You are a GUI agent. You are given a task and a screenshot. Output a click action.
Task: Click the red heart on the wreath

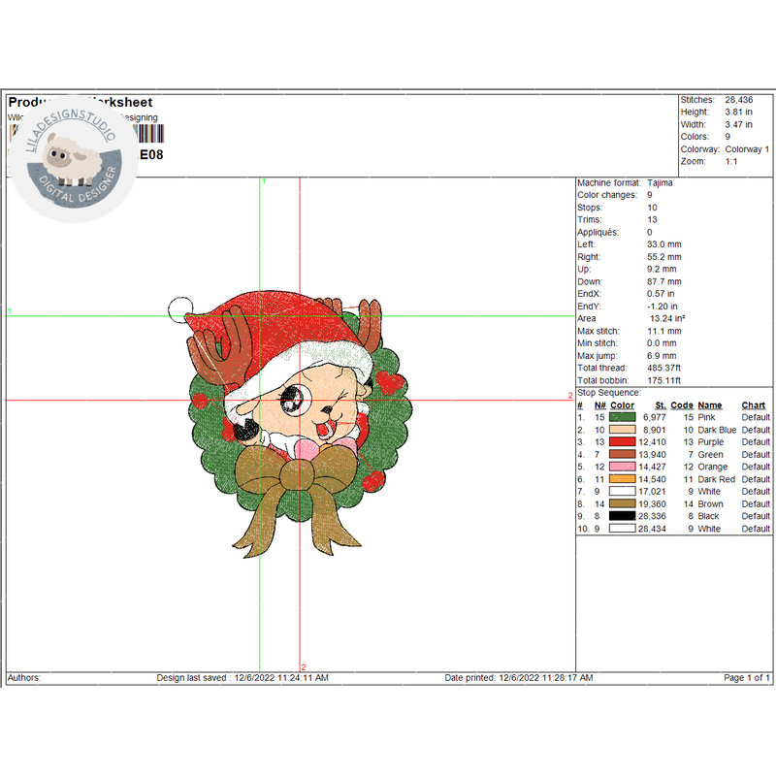pyautogui.click(x=389, y=384)
